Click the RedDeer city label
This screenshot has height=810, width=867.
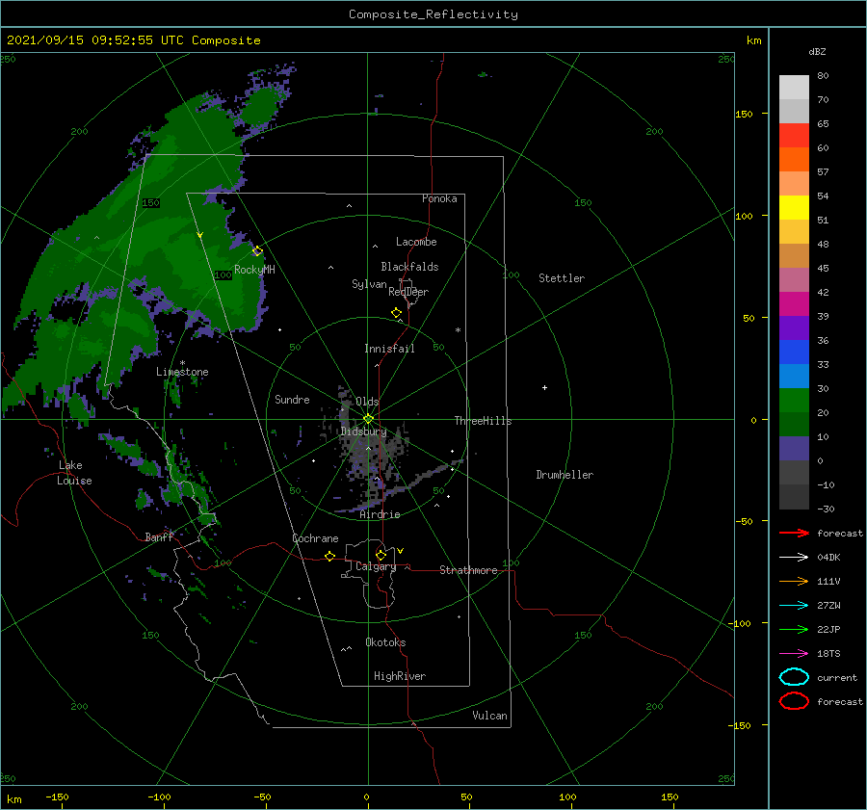point(408,292)
